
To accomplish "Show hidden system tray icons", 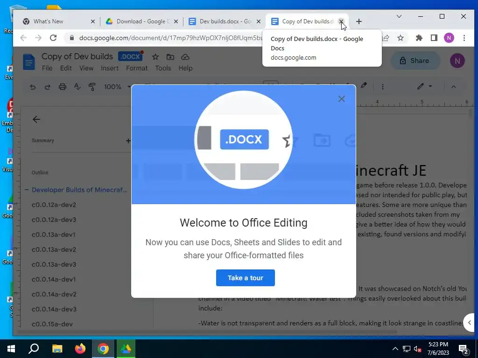I will [395, 349].
